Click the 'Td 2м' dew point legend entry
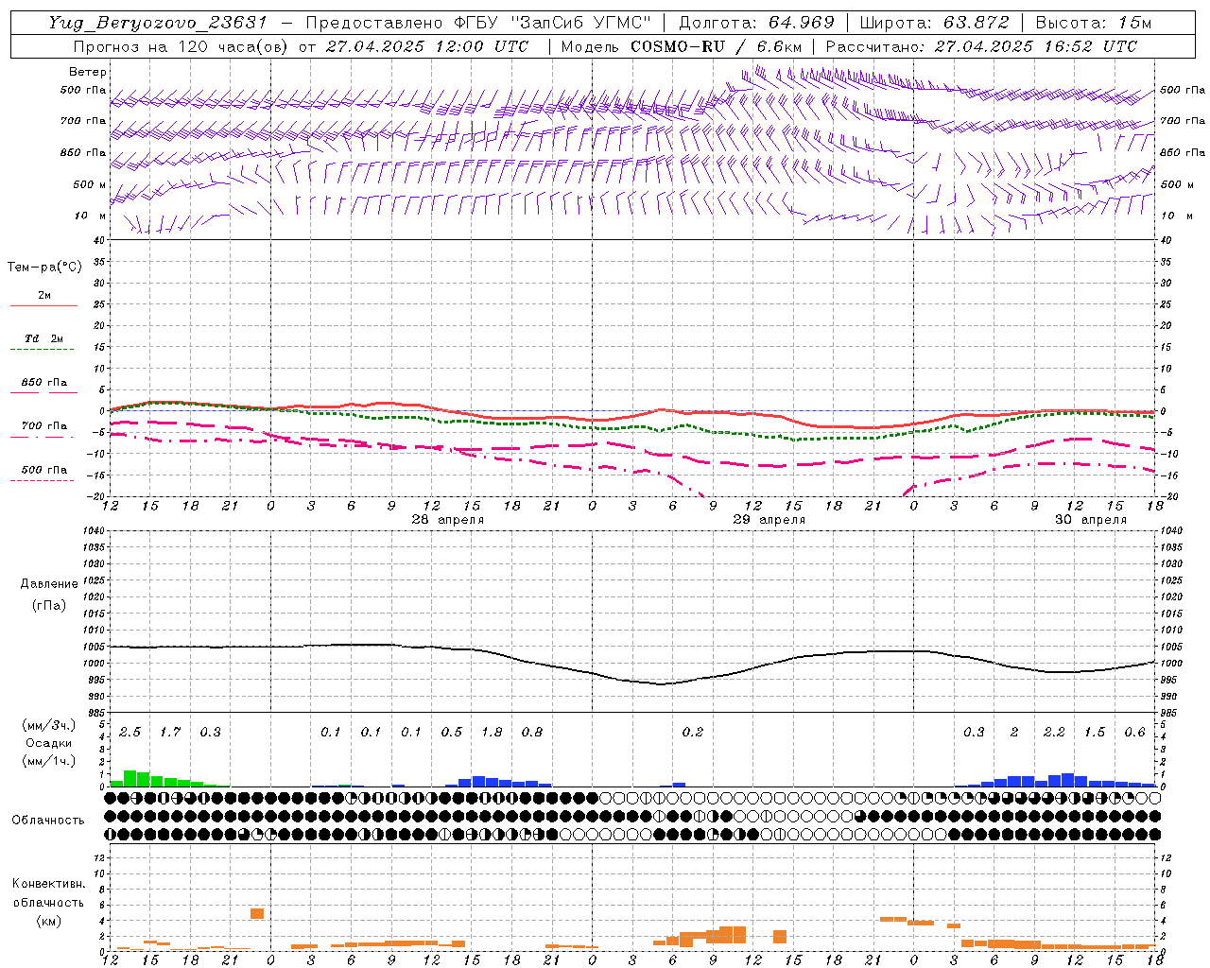The image size is (1210, 968). click(44, 338)
